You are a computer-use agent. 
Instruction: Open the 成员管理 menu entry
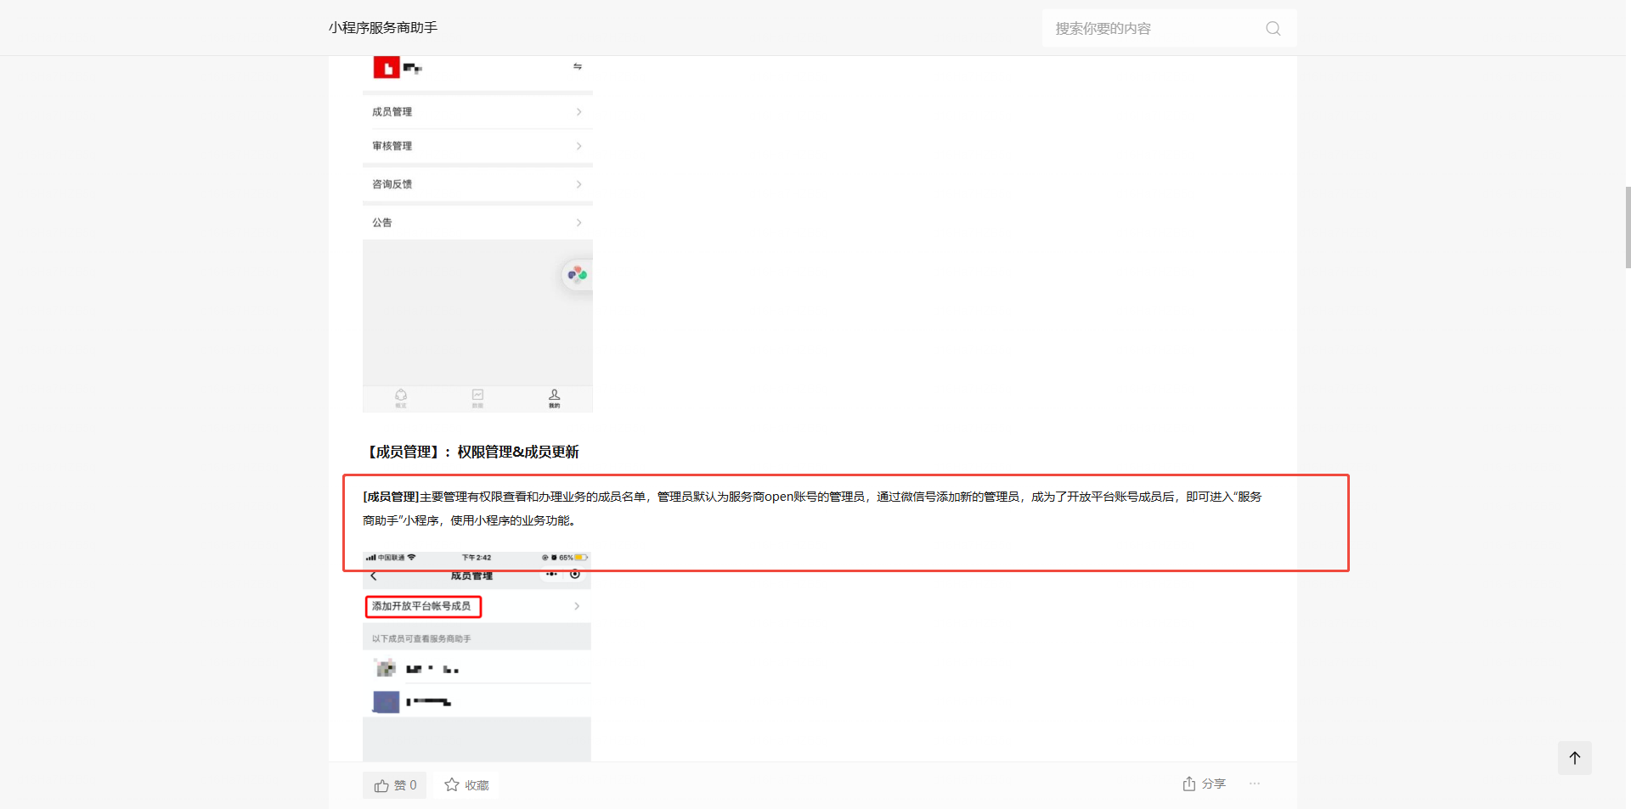click(x=477, y=112)
